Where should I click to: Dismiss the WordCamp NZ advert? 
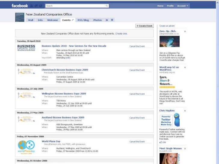click(185, 67)
